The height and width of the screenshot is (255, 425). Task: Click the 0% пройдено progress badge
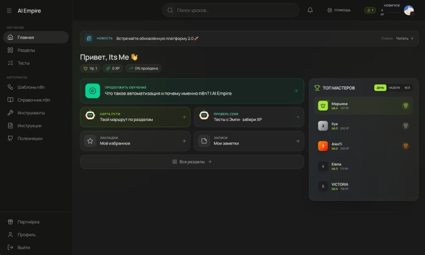click(143, 69)
